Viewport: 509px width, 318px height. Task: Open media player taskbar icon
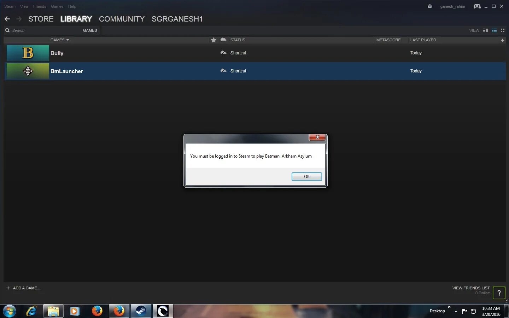(x=75, y=311)
